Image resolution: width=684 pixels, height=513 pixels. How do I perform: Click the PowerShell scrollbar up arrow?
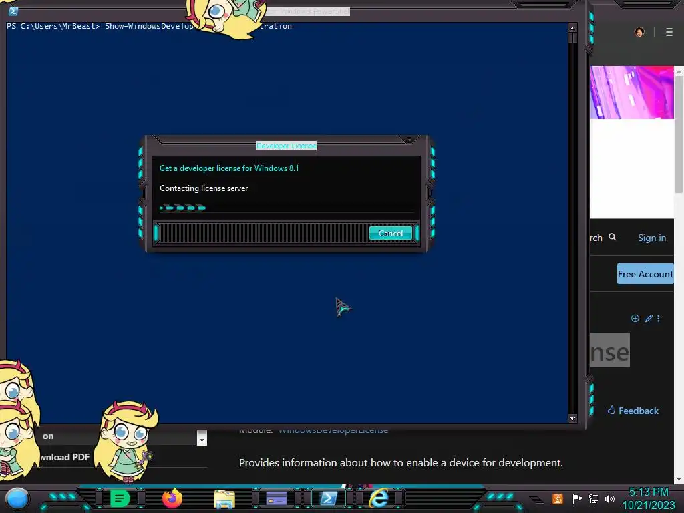572,28
